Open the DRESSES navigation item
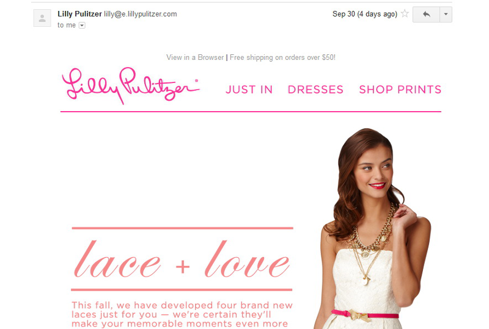The height and width of the screenshot is (329, 489). coord(315,90)
